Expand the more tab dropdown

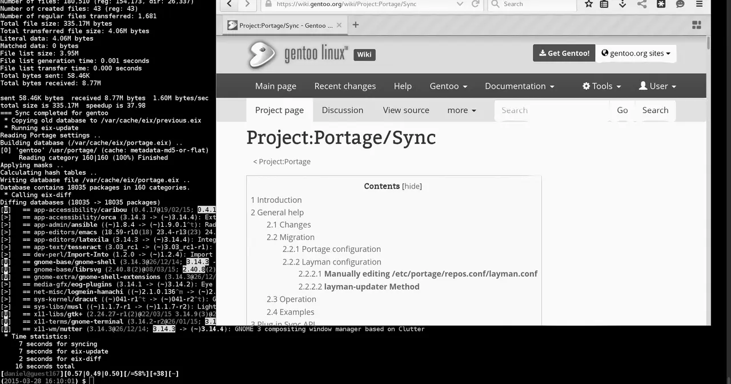pyautogui.click(x=461, y=110)
